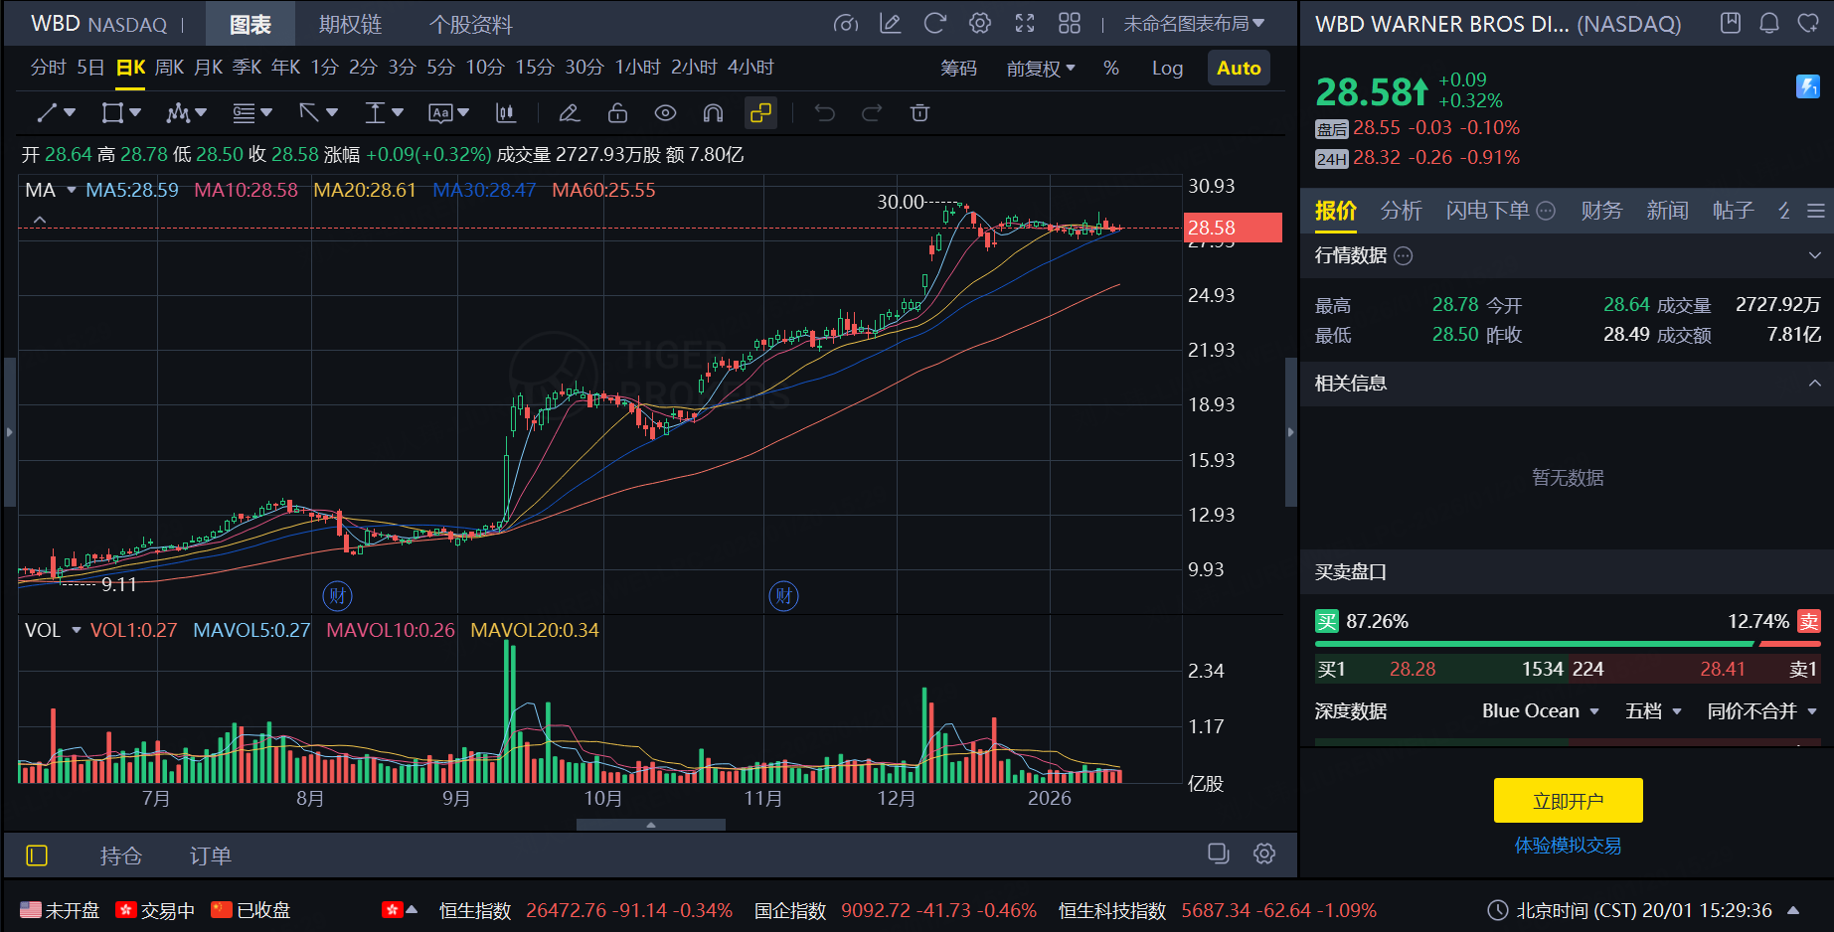Click the trash icon to clear drawings
1834x932 pixels.
pyautogui.click(x=919, y=112)
